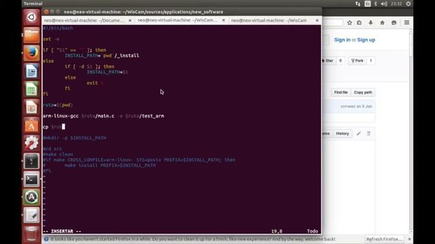This screenshot has height=244, width=435.
Task: Click the trash delete-file icon on GitHub
Action: [368, 134]
